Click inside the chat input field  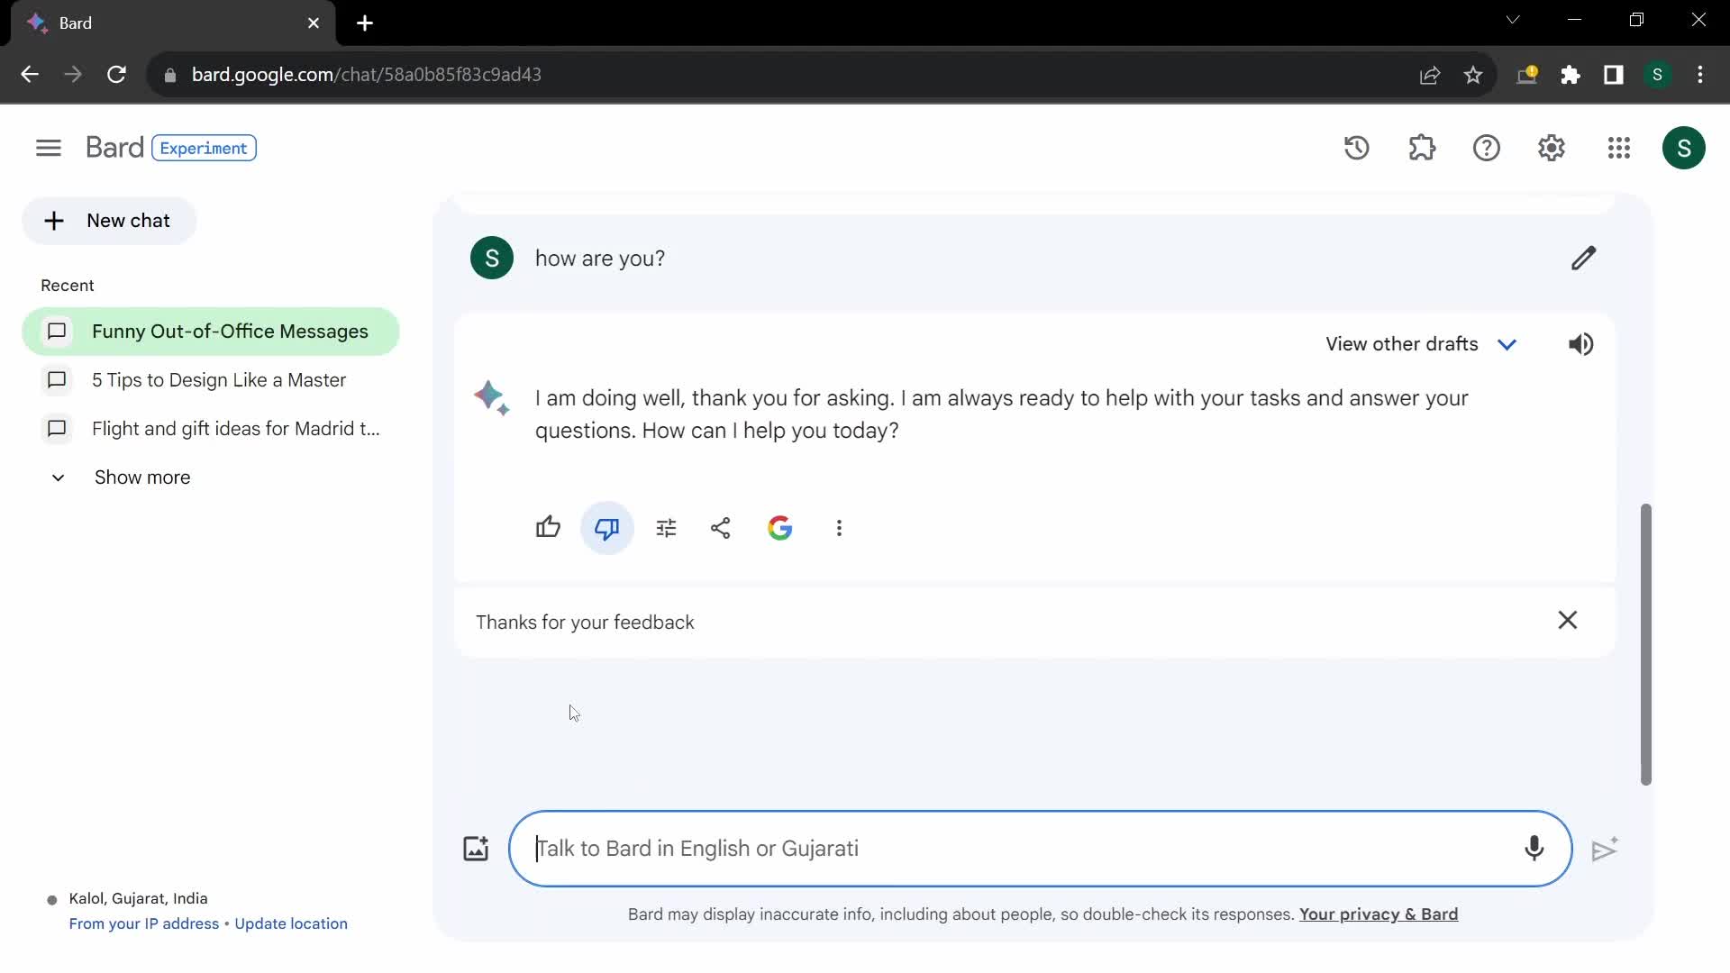pyautogui.click(x=1040, y=849)
